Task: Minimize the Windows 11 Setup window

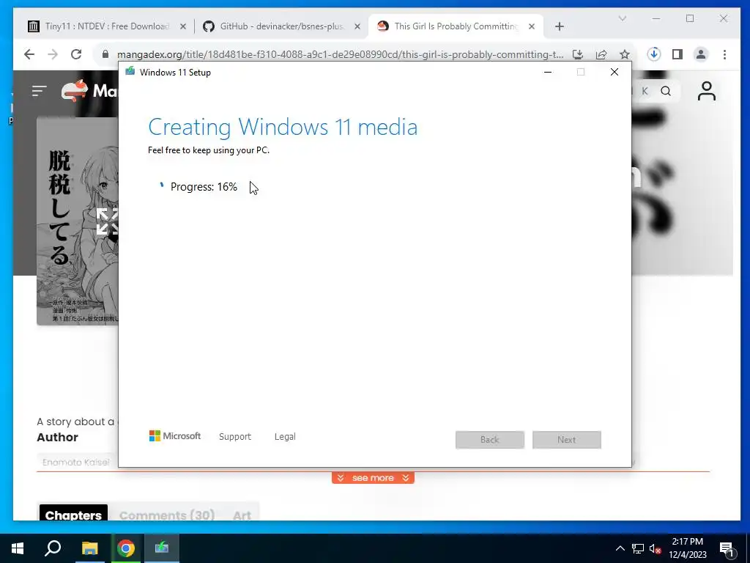Action: point(548,72)
